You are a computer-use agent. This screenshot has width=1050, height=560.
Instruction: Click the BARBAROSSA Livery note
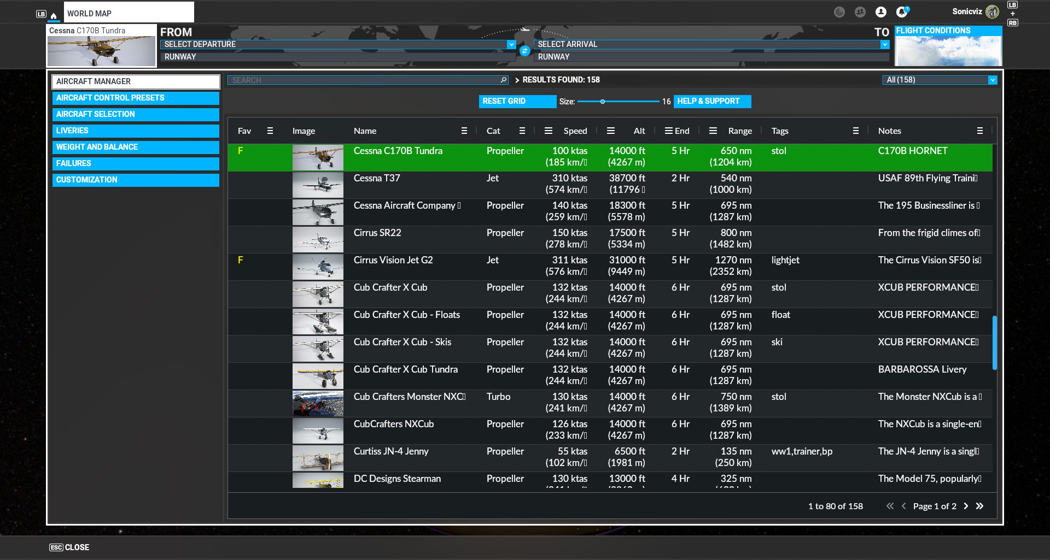pyautogui.click(x=922, y=369)
